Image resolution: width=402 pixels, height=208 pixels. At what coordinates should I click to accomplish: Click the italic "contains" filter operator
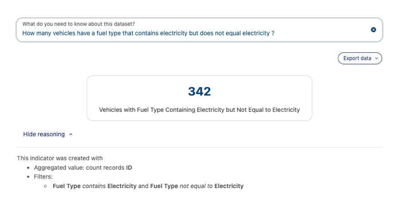(94, 186)
